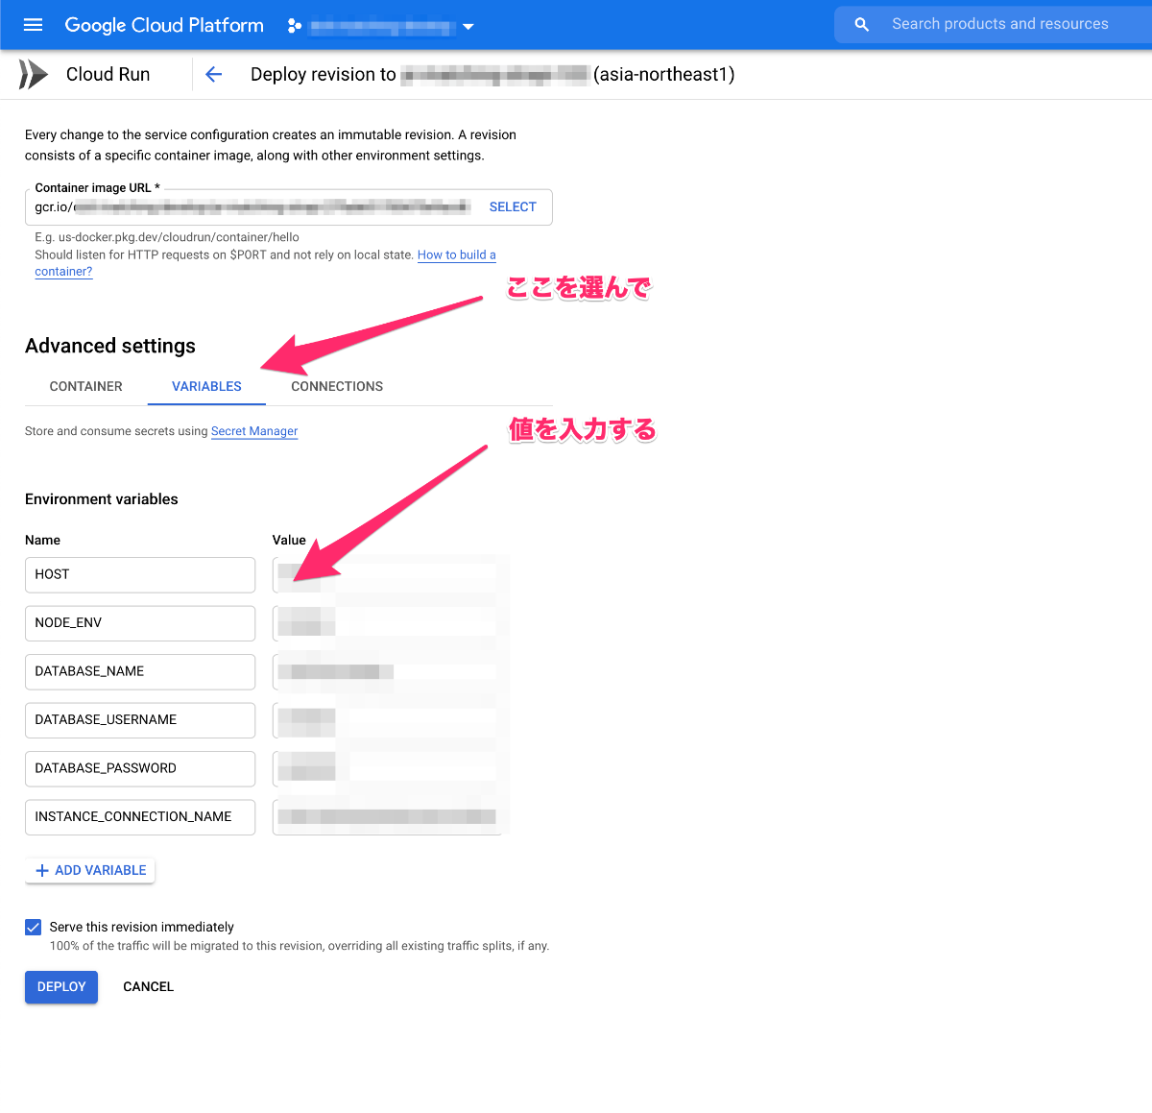Switch to the CONNECTIONS tab

click(x=337, y=386)
